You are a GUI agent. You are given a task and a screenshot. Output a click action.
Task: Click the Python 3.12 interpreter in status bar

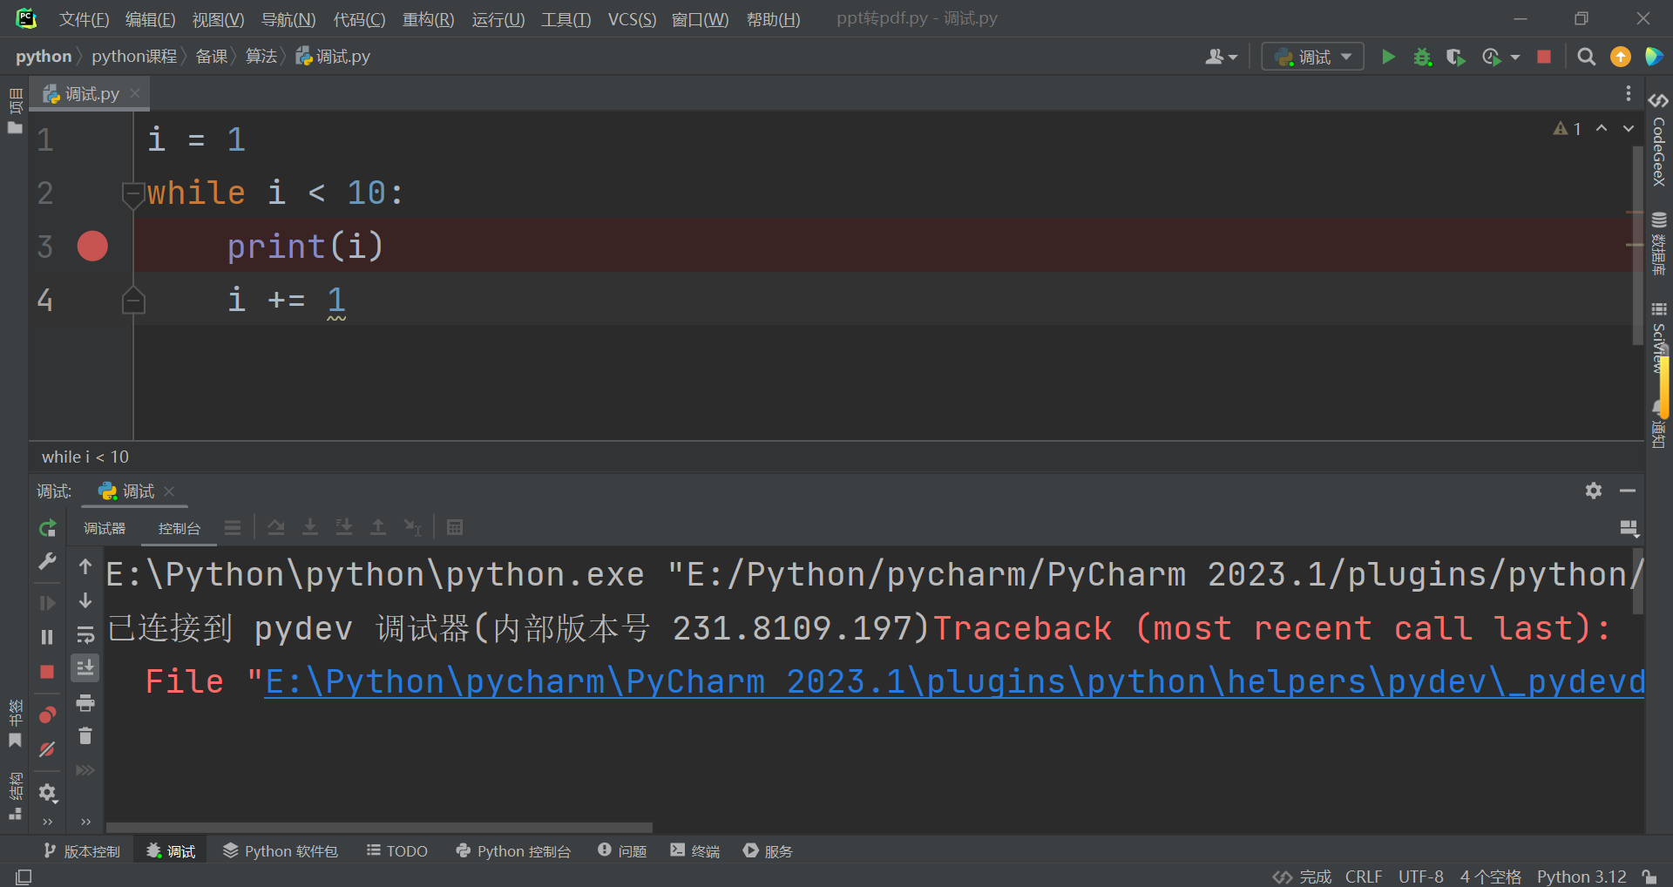(x=1582, y=877)
